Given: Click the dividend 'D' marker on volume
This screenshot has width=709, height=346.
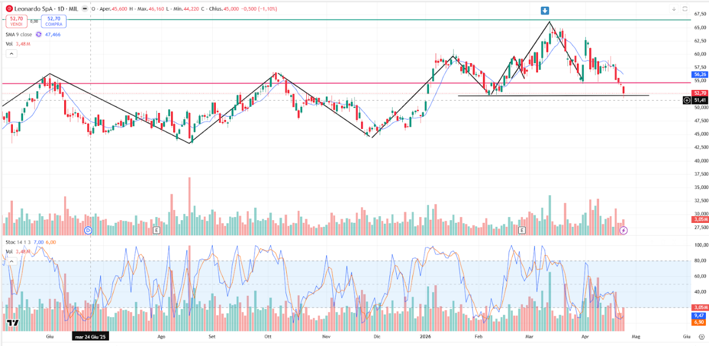Looking at the screenshot, I should 88,230.
